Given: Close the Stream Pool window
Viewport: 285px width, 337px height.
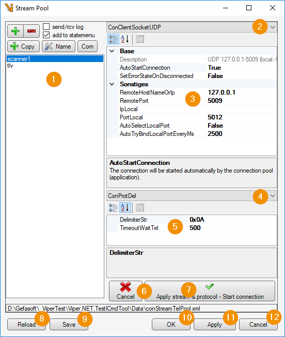Looking at the screenshot, I should (273, 8).
